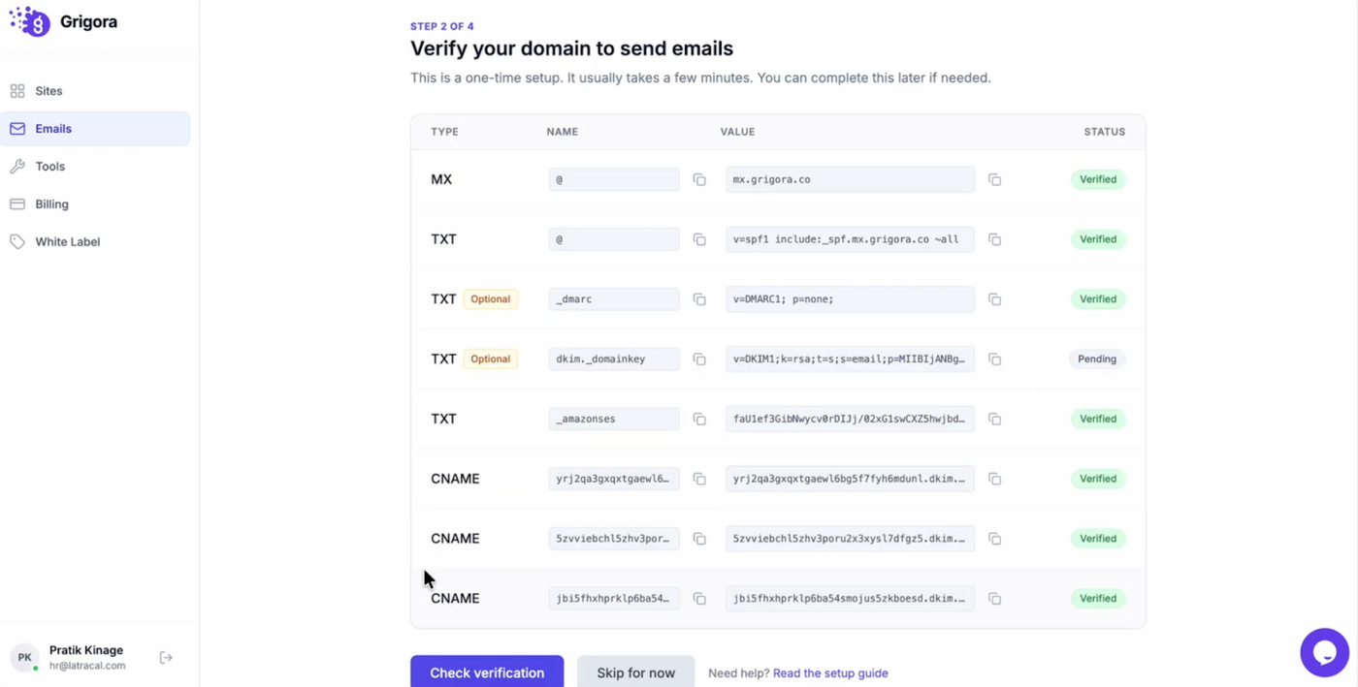
Task: Open the Read the setup guide link
Action: click(x=830, y=673)
